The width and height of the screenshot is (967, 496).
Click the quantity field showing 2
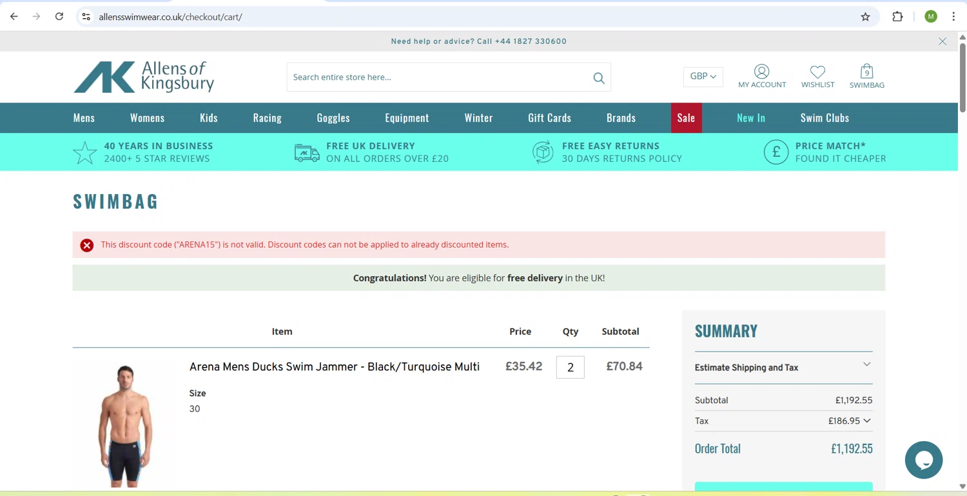tap(571, 367)
